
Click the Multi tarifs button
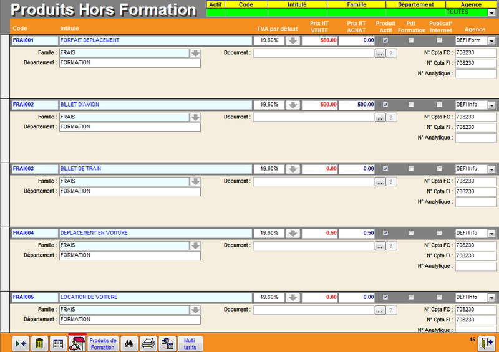[x=189, y=343]
